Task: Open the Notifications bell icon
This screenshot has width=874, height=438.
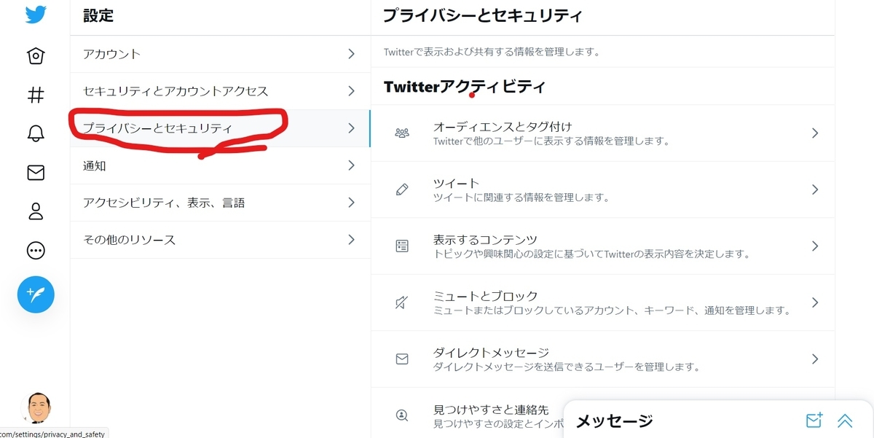Action: pyautogui.click(x=36, y=133)
